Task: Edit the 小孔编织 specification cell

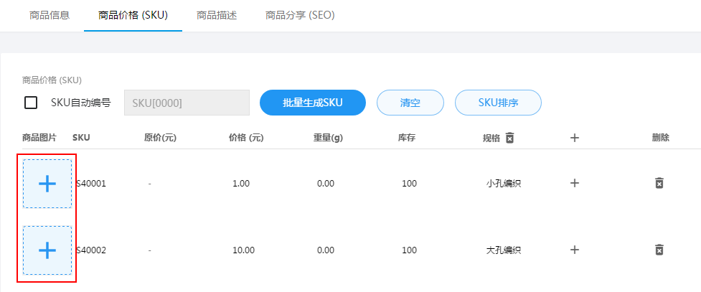Action: click(504, 184)
